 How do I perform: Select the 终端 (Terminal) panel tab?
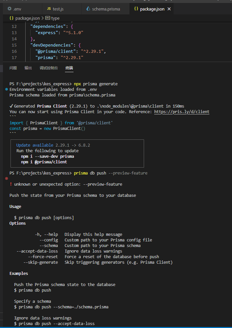69,68
